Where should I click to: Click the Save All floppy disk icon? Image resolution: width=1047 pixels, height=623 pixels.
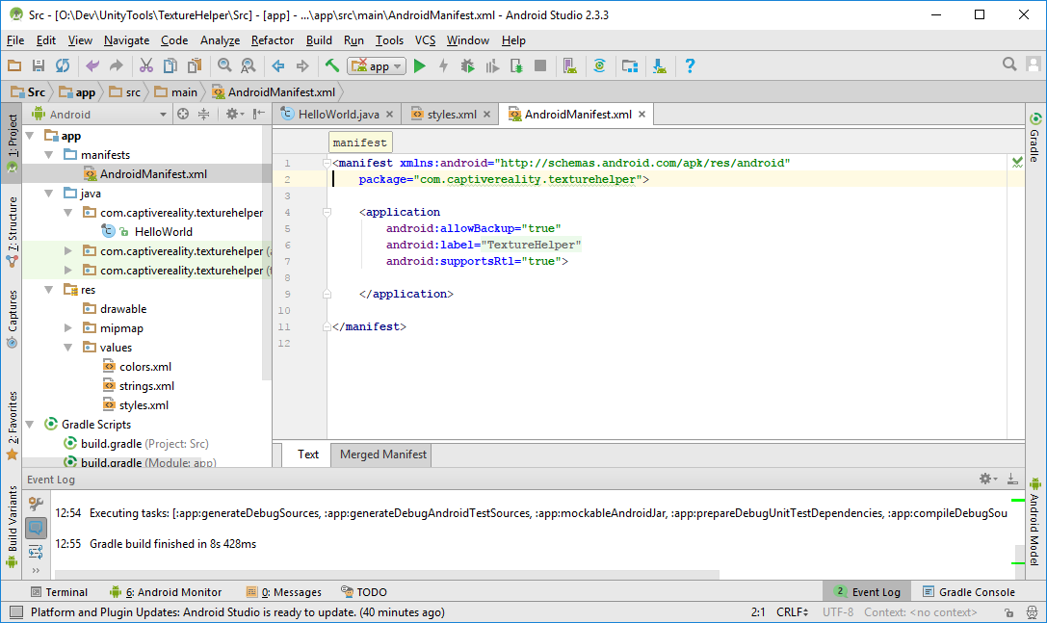39,65
